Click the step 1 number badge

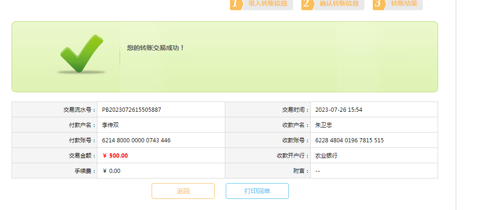click(236, 4)
